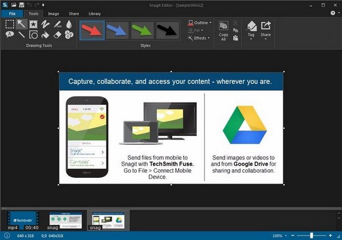The image size is (342, 240).
Task: Select the Callout speech bubble tool
Action: coord(10,34)
